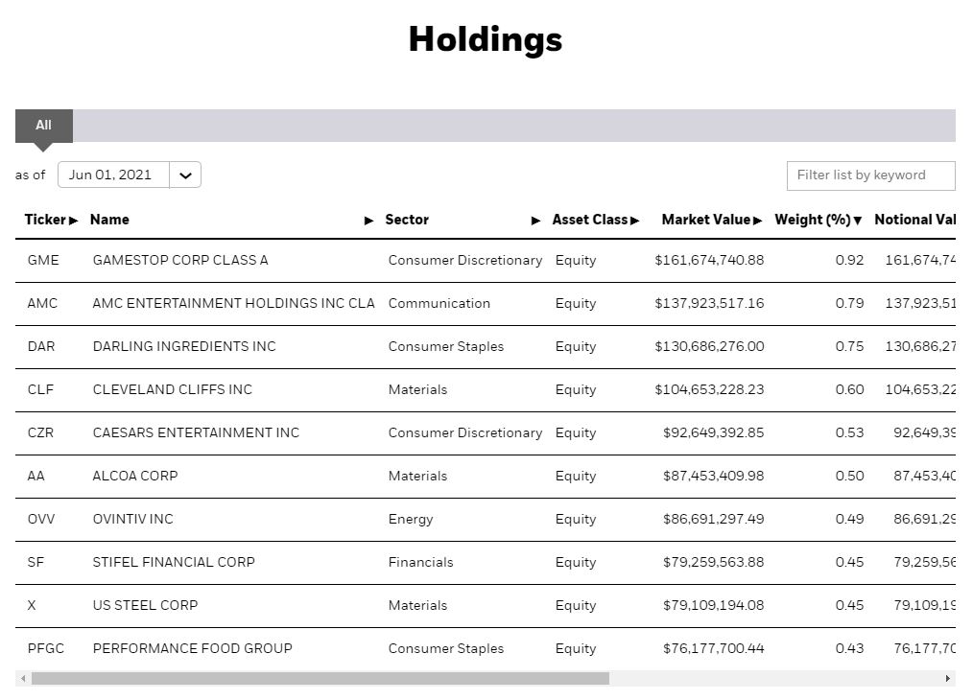Click sort arrow at end of Name column
Screen dimensions: 973x700
click(x=369, y=221)
